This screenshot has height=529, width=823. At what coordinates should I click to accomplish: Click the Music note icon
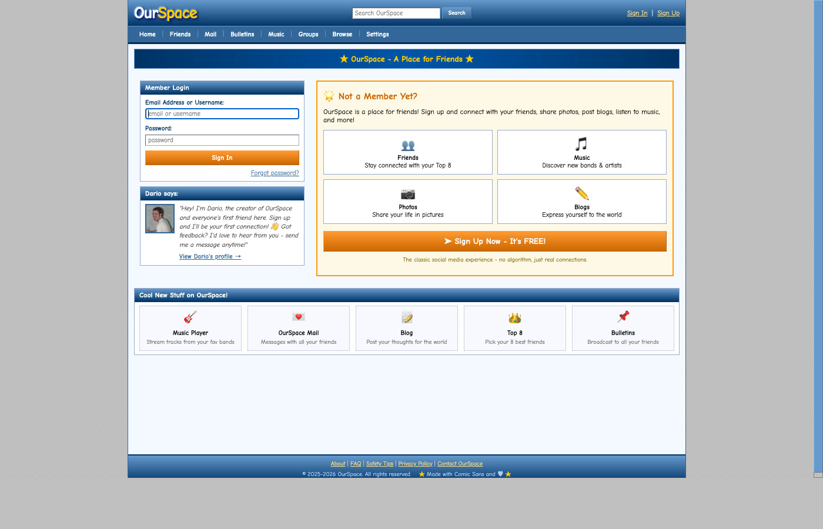tap(581, 144)
